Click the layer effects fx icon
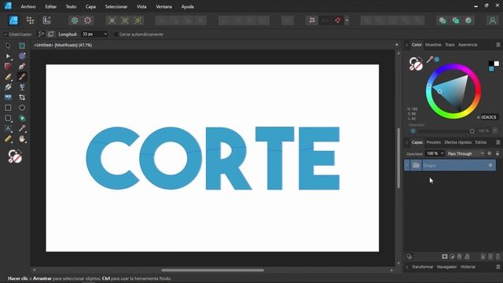The image size is (503, 283). point(459,256)
